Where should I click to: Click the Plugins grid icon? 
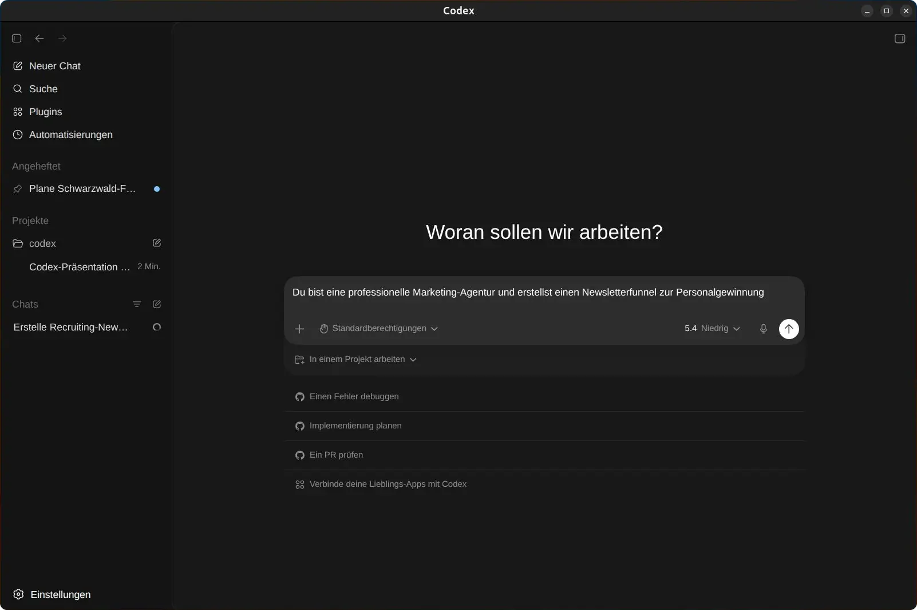click(x=18, y=112)
